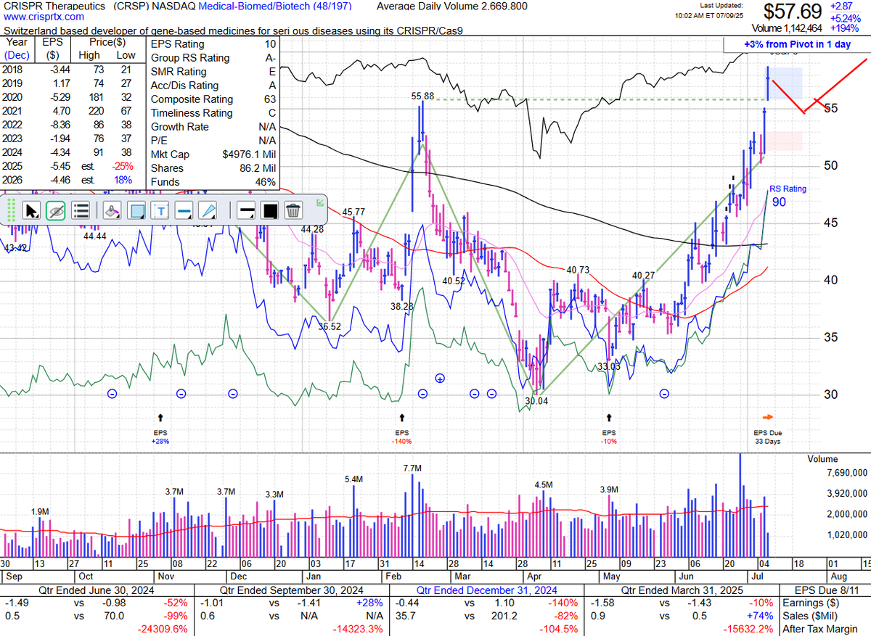Image resolution: width=871 pixels, height=636 pixels.
Task: Click the +3% from Pivot alert box
Action: (796, 45)
